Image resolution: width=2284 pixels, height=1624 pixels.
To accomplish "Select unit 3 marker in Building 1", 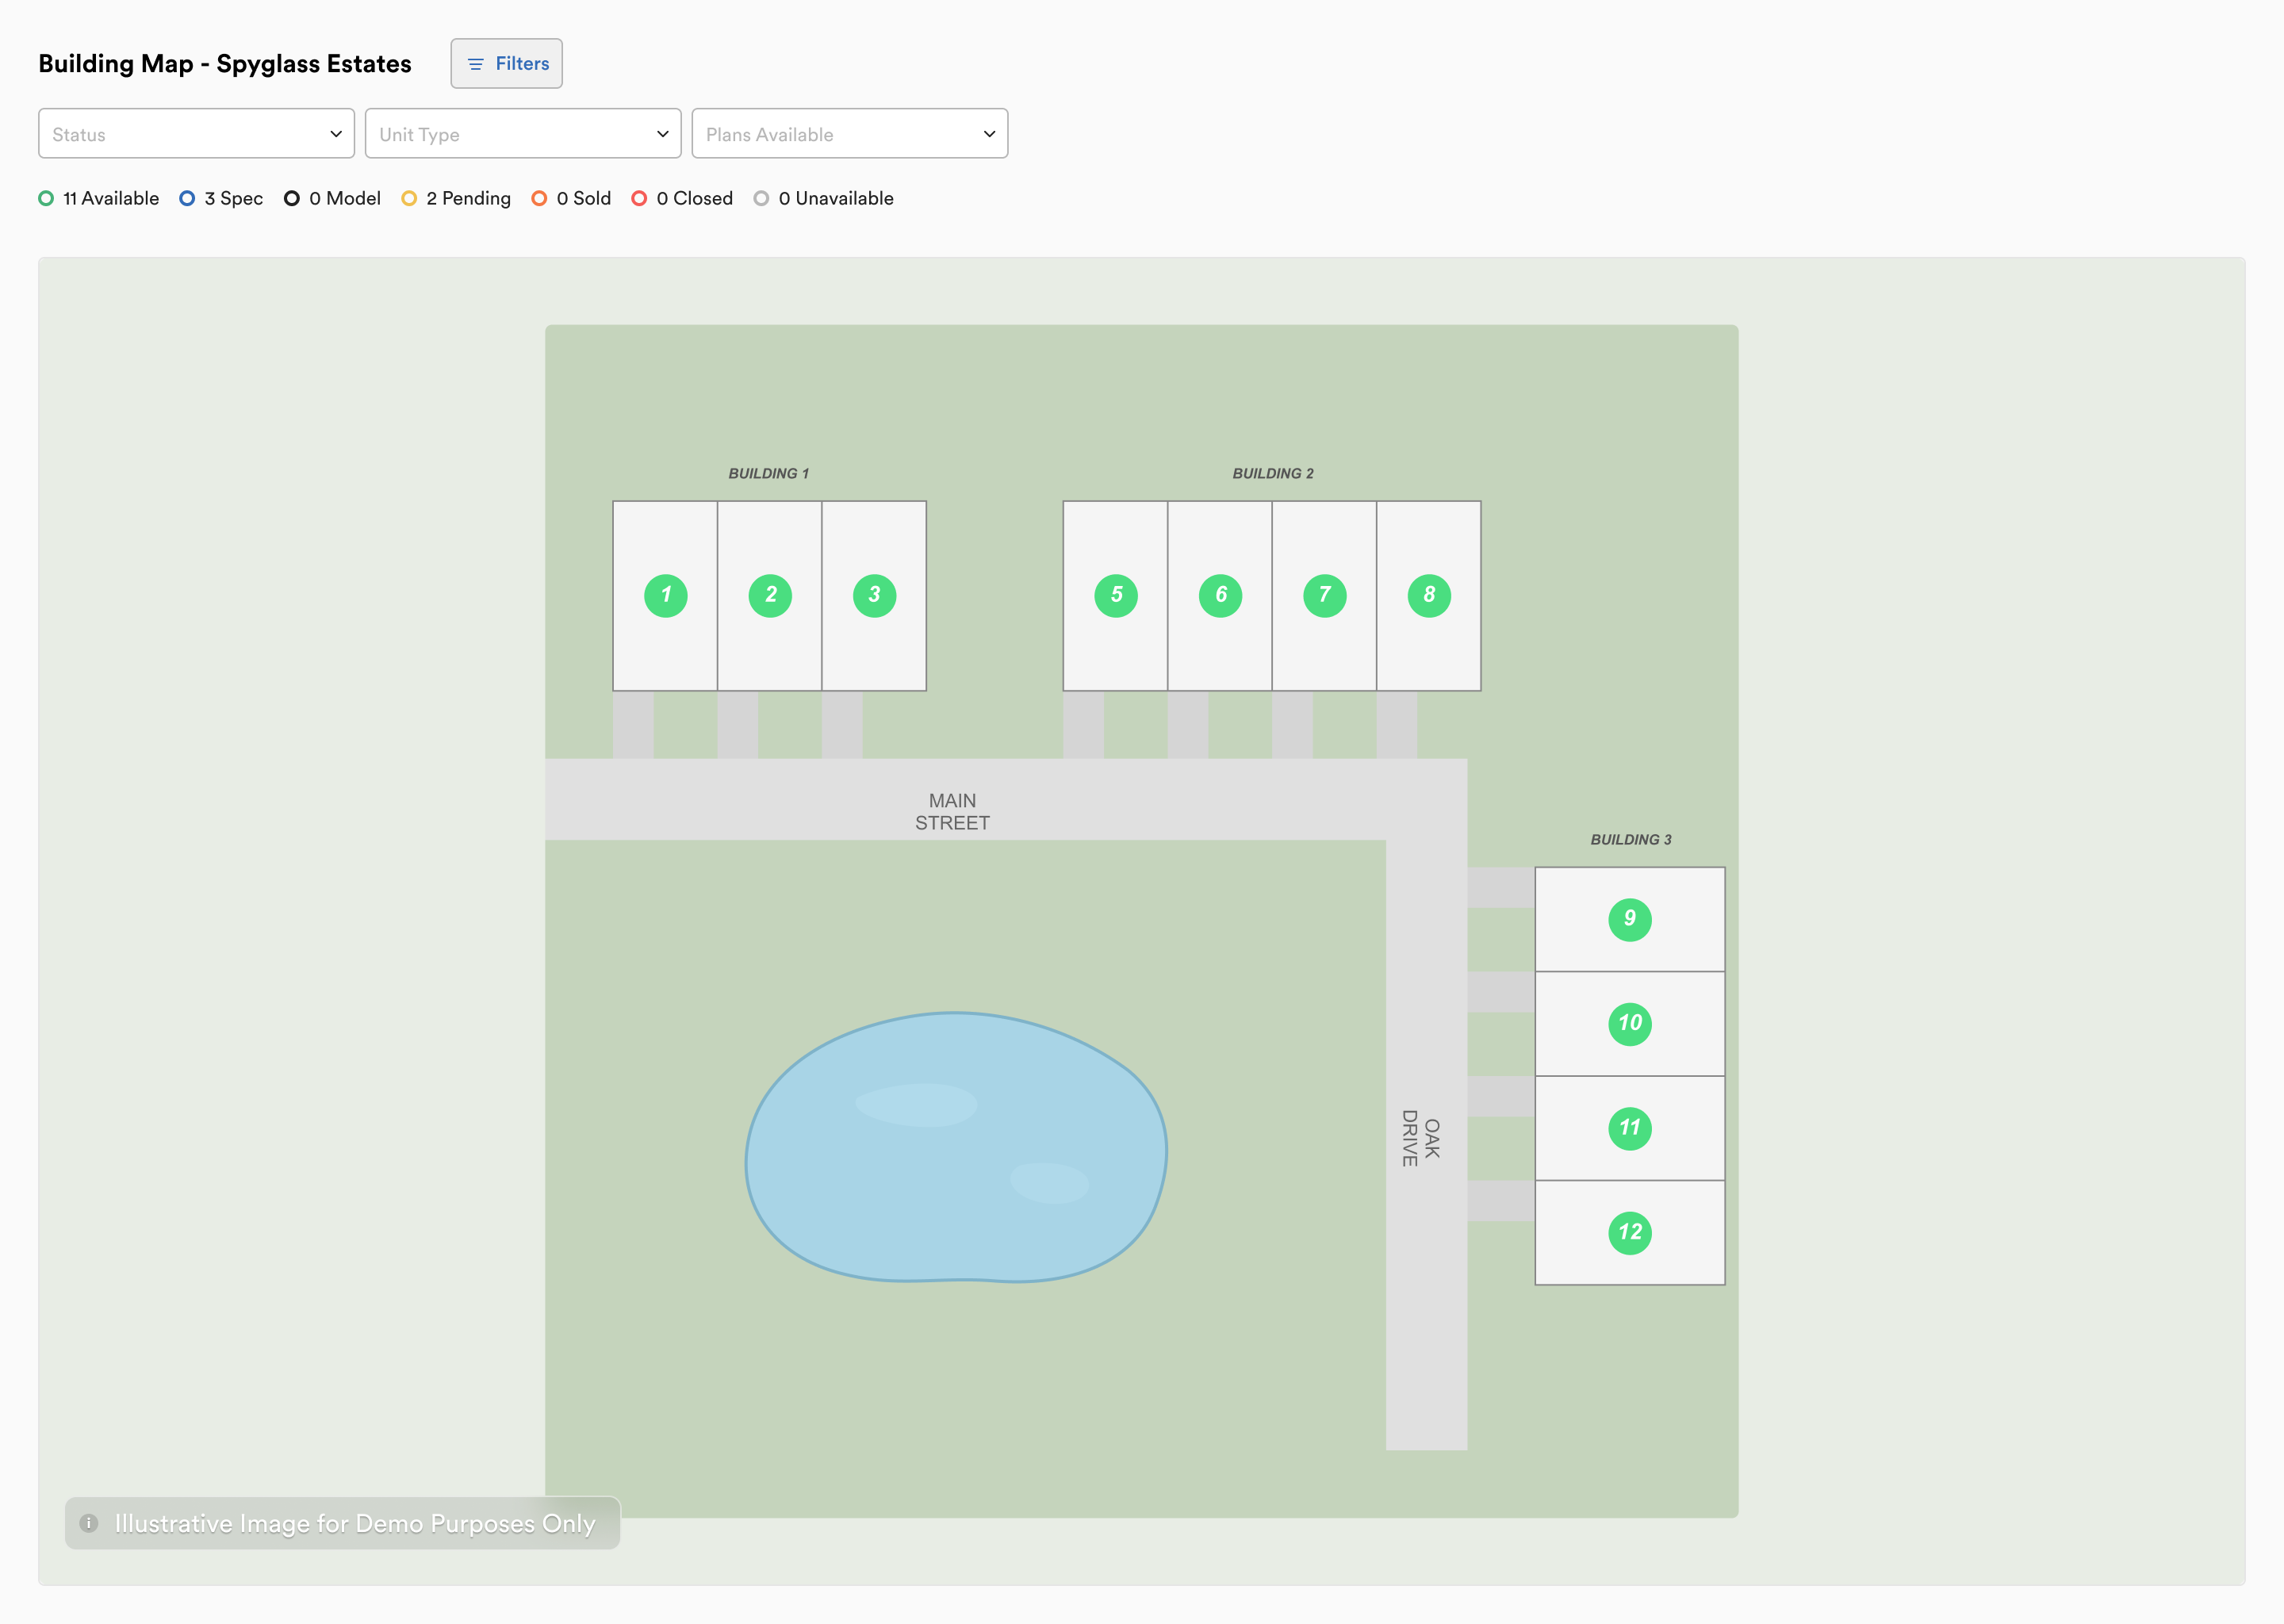I will coord(873,595).
